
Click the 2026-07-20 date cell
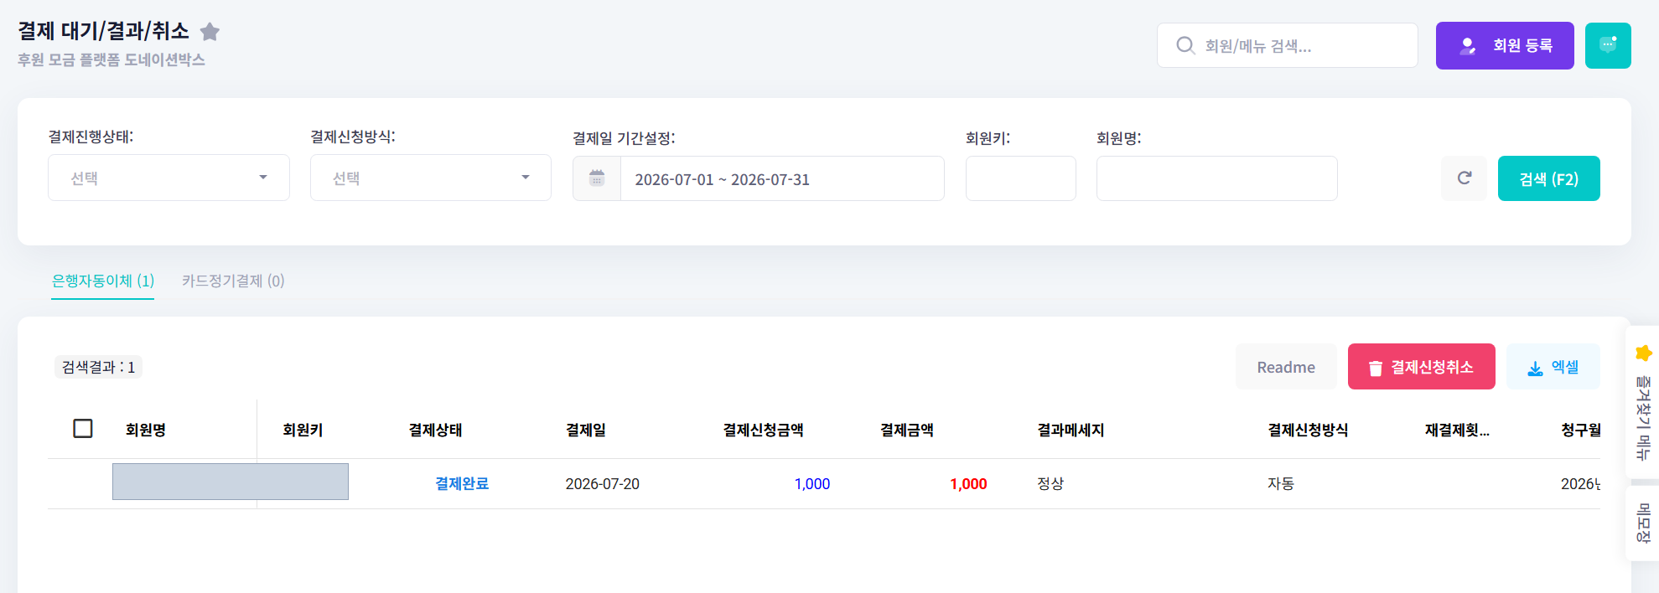(602, 484)
